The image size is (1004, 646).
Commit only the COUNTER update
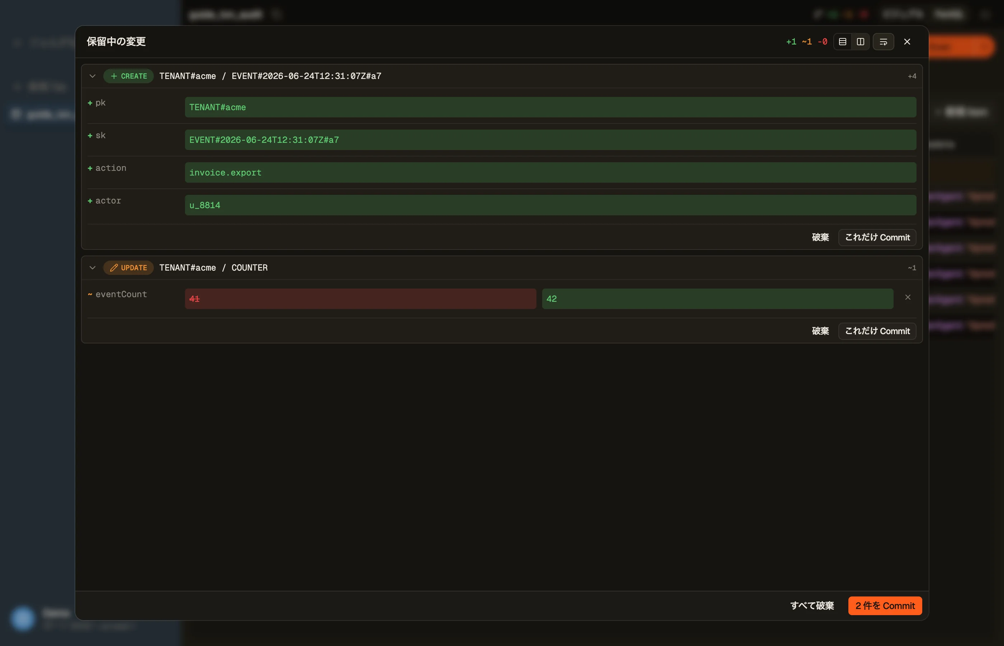pyautogui.click(x=877, y=331)
